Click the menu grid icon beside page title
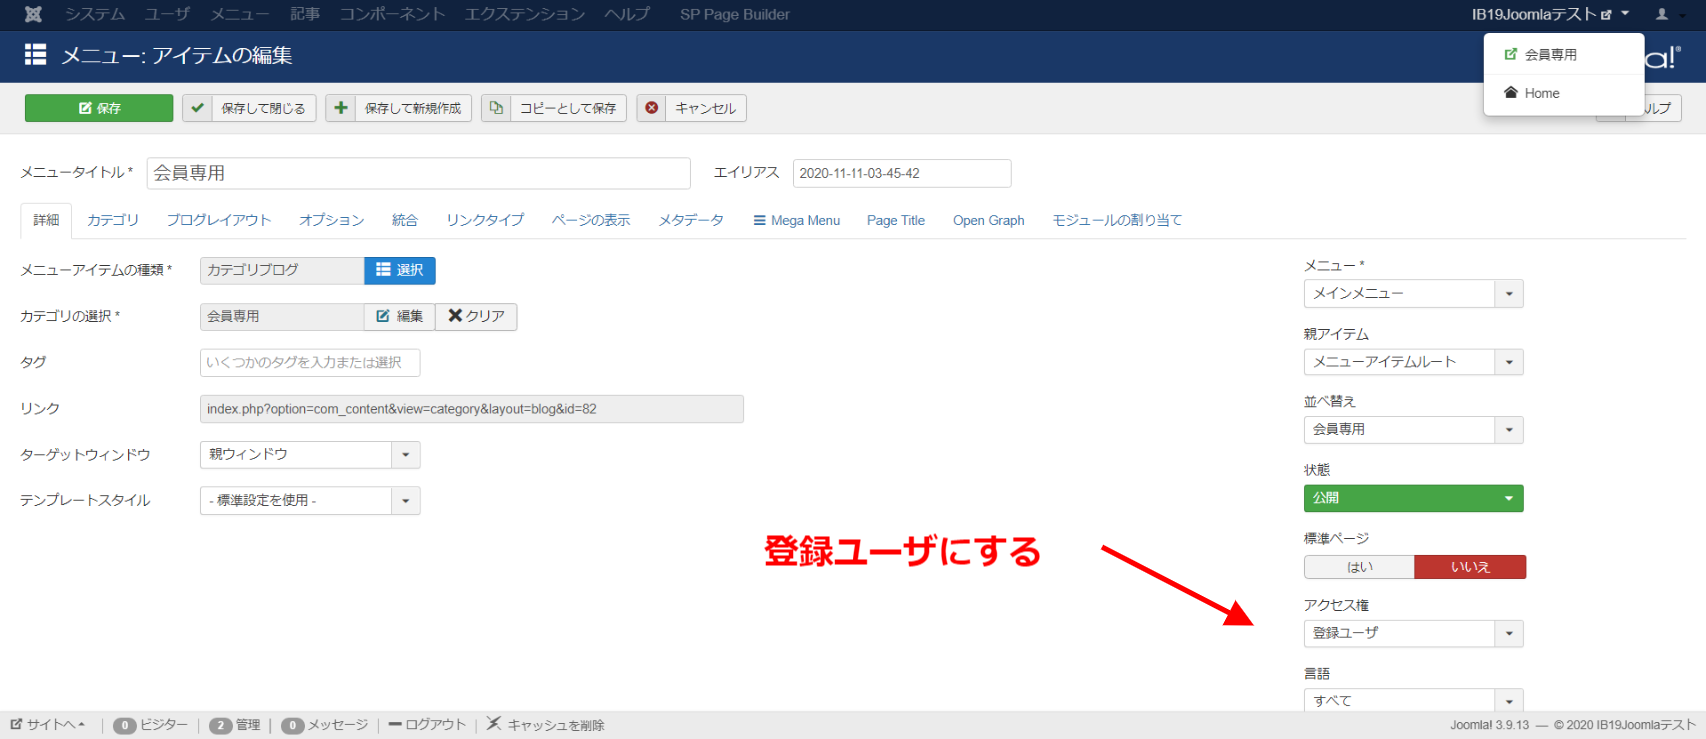 pos(36,55)
